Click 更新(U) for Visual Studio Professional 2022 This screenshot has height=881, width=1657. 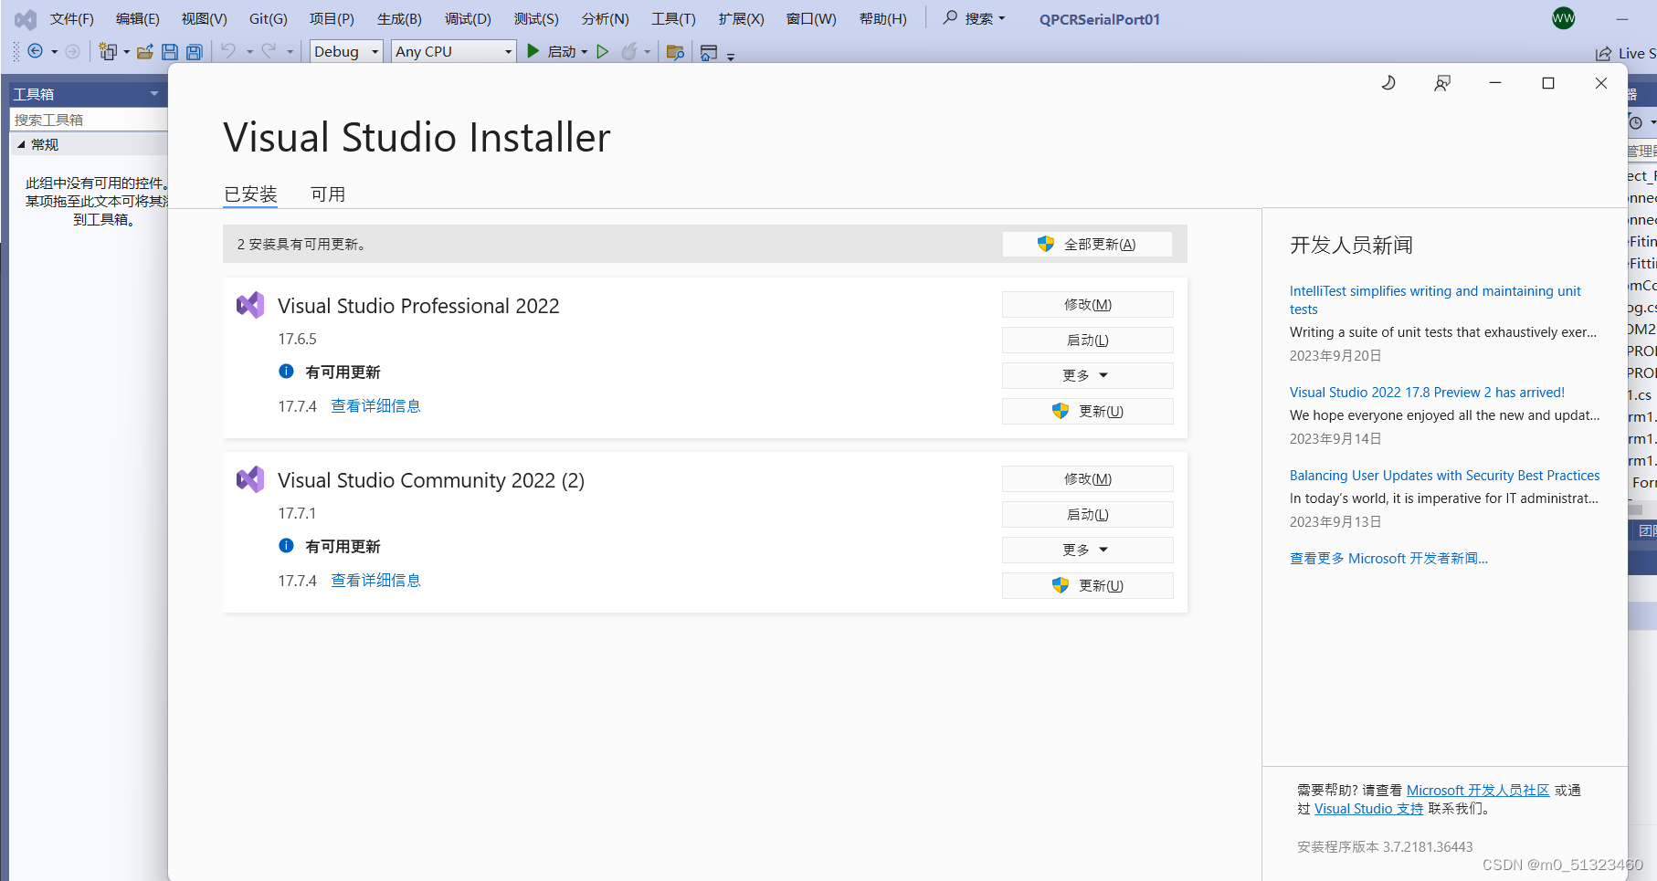coord(1087,411)
